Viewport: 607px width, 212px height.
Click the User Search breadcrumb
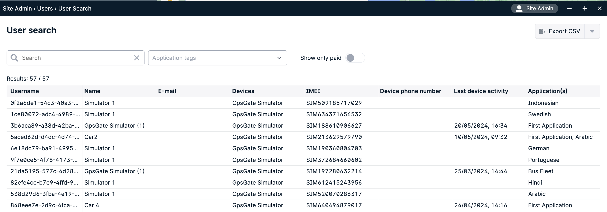75,8
